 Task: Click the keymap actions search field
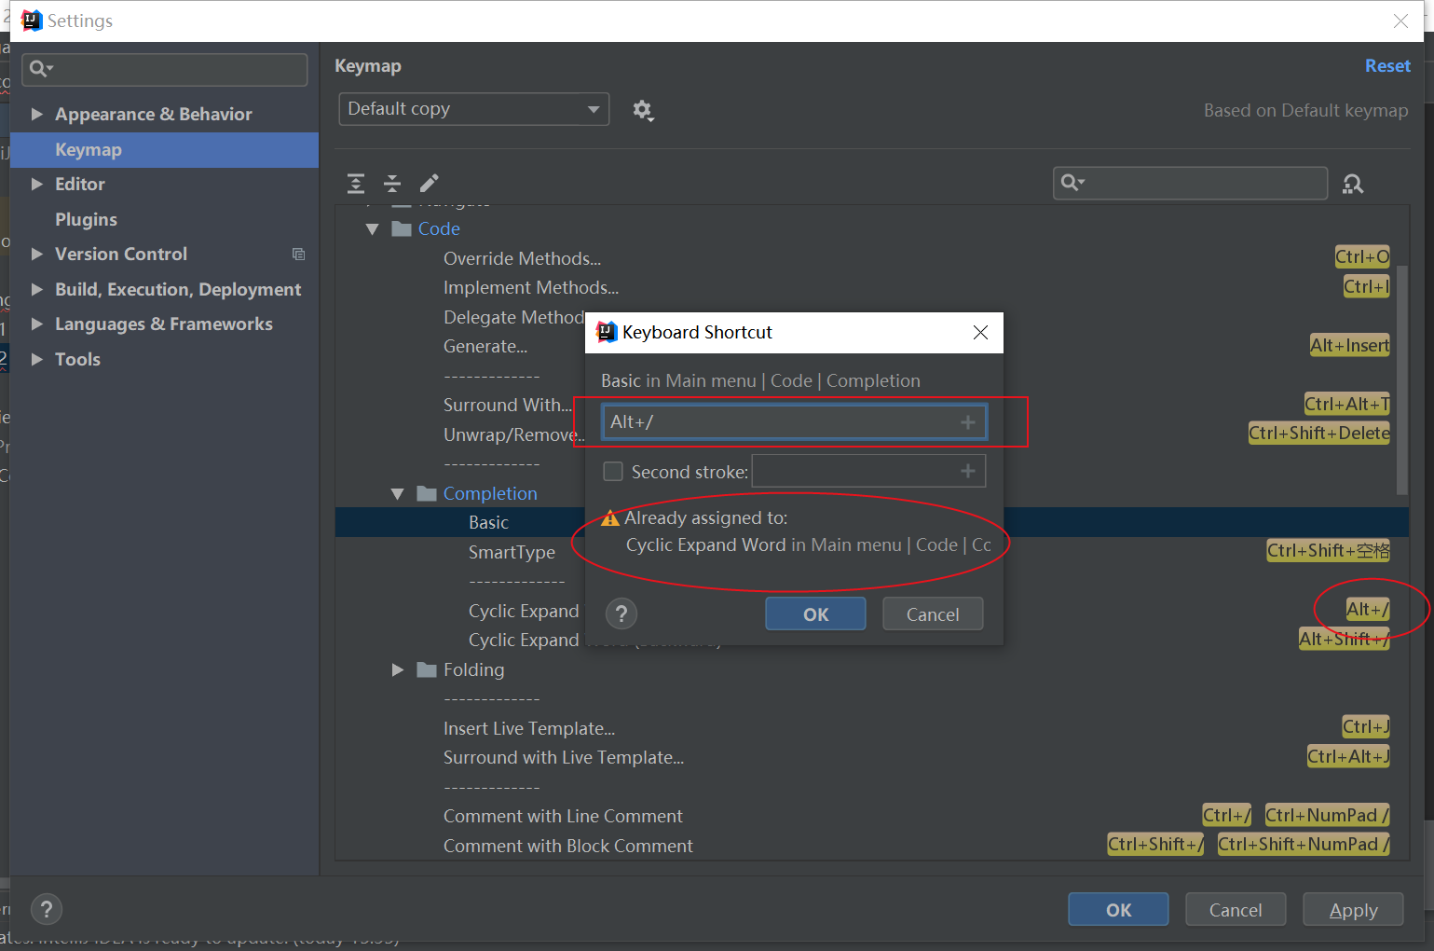point(1191,183)
